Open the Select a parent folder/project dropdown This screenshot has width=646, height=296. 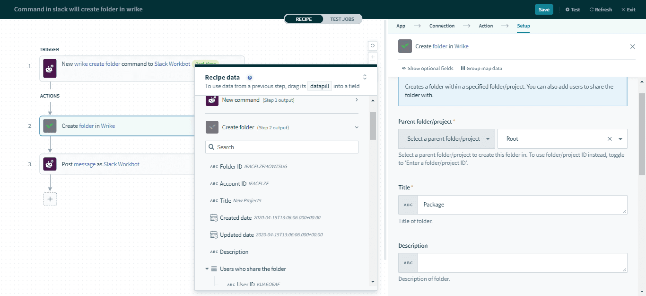coord(446,138)
